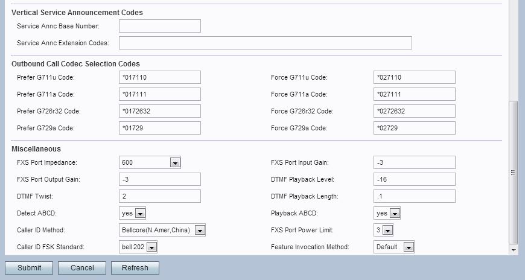525x280 pixels.
Task: Click the Refresh button
Action: pos(135,268)
